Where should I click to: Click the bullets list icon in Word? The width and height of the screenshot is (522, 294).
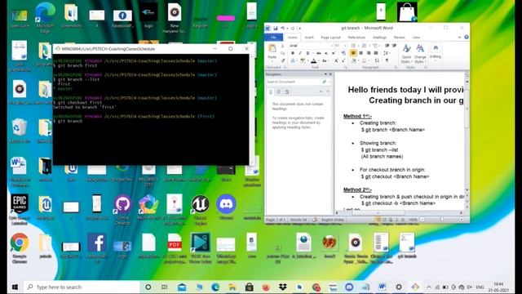pyautogui.click(x=353, y=46)
